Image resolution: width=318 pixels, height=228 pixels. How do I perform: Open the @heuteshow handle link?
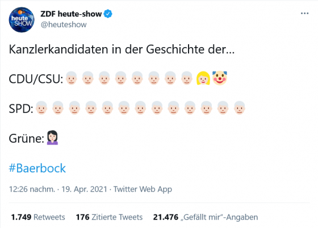click(64, 24)
